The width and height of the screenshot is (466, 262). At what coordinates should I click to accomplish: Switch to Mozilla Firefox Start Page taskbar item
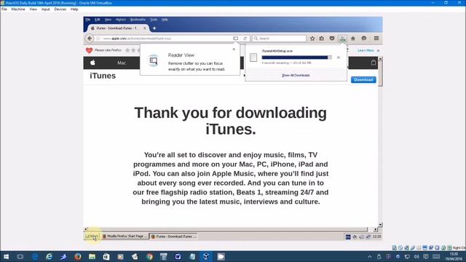coord(125,237)
